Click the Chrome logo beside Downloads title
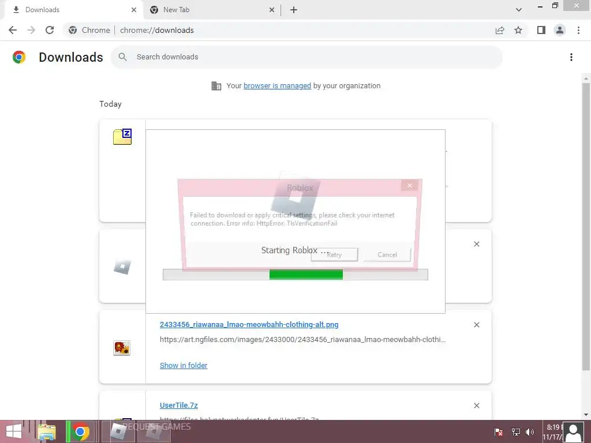591x443 pixels. pyautogui.click(x=19, y=57)
